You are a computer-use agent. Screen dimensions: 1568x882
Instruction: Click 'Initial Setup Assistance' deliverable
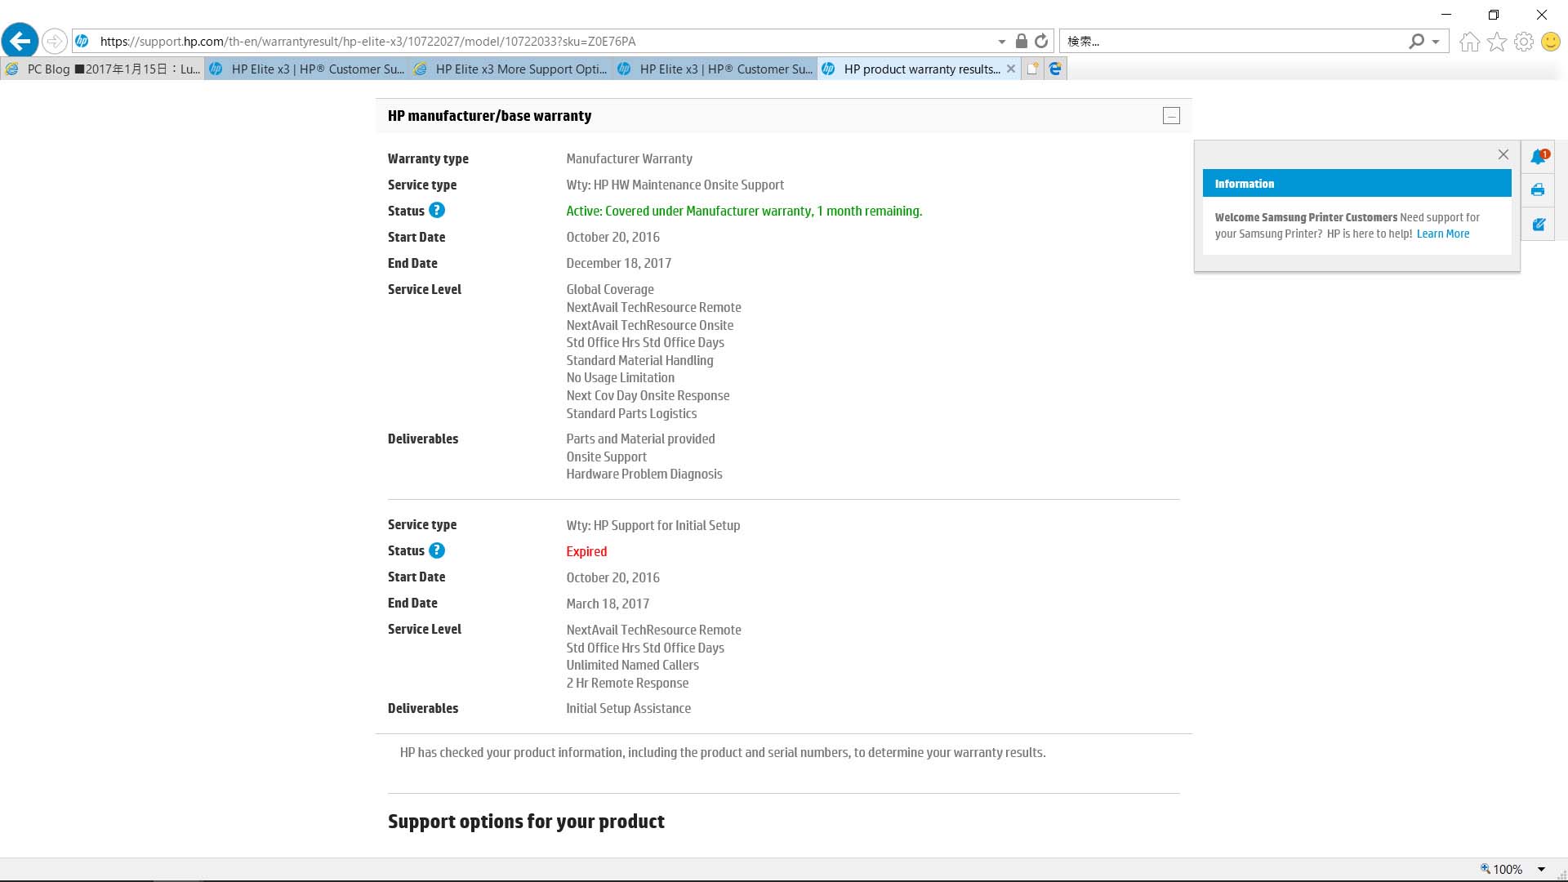pyautogui.click(x=628, y=708)
